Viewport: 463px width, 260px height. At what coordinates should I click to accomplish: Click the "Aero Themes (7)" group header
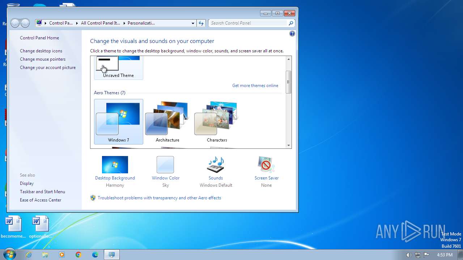coord(110,93)
